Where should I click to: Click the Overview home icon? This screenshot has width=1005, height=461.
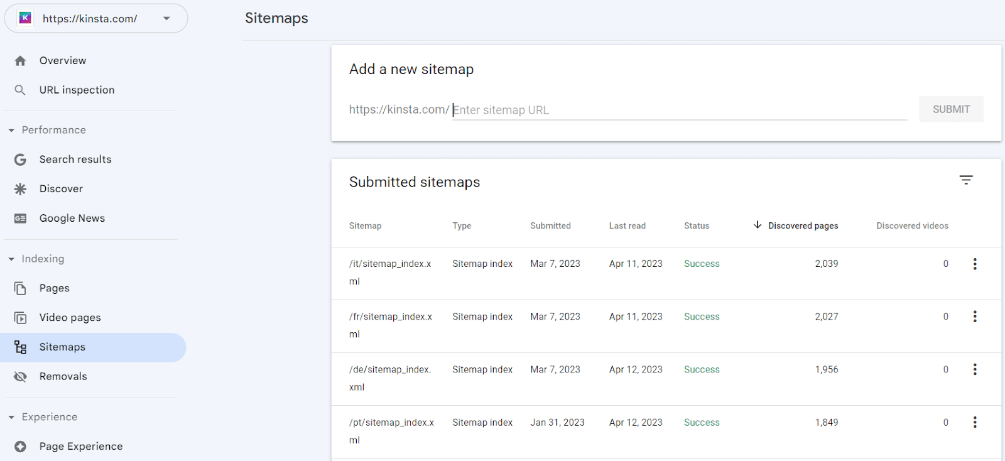(x=20, y=61)
